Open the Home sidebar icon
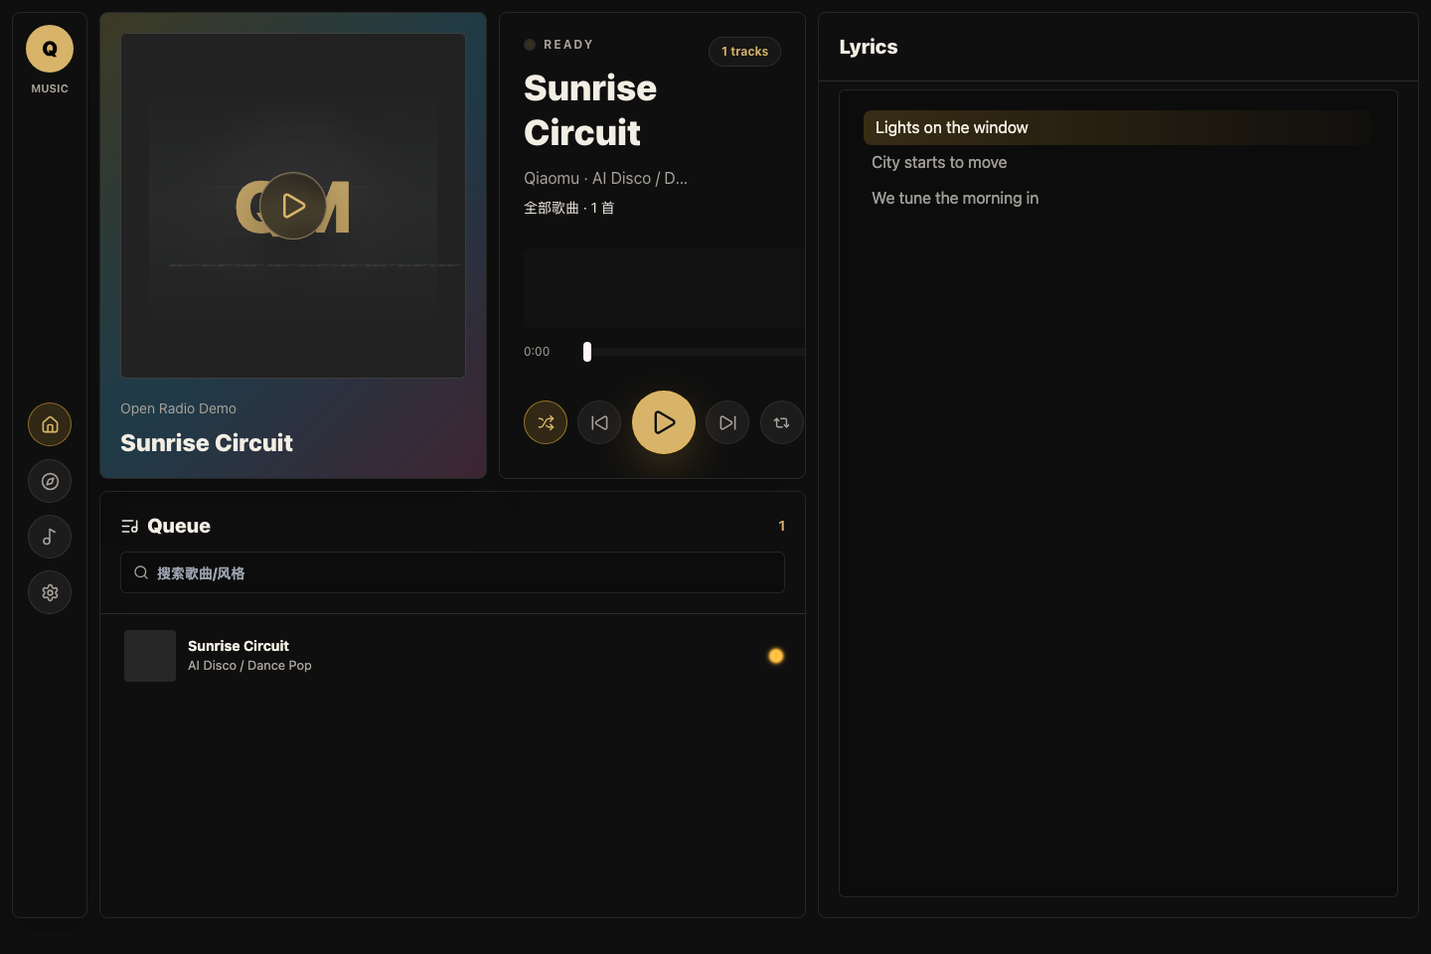1431x954 pixels. click(x=50, y=424)
